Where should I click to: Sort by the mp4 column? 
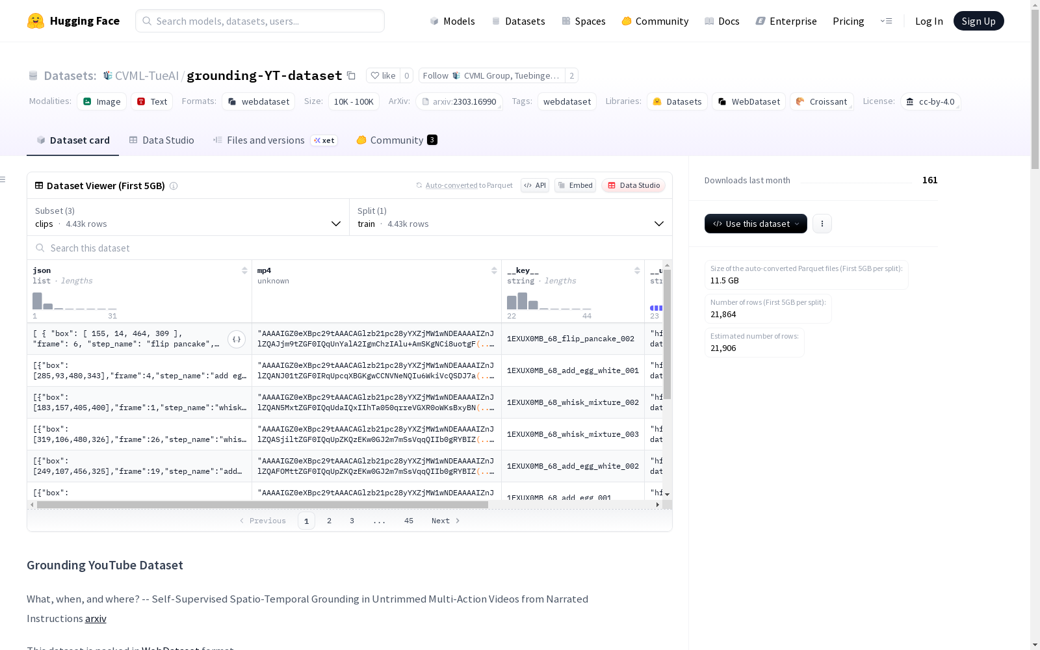(494, 270)
